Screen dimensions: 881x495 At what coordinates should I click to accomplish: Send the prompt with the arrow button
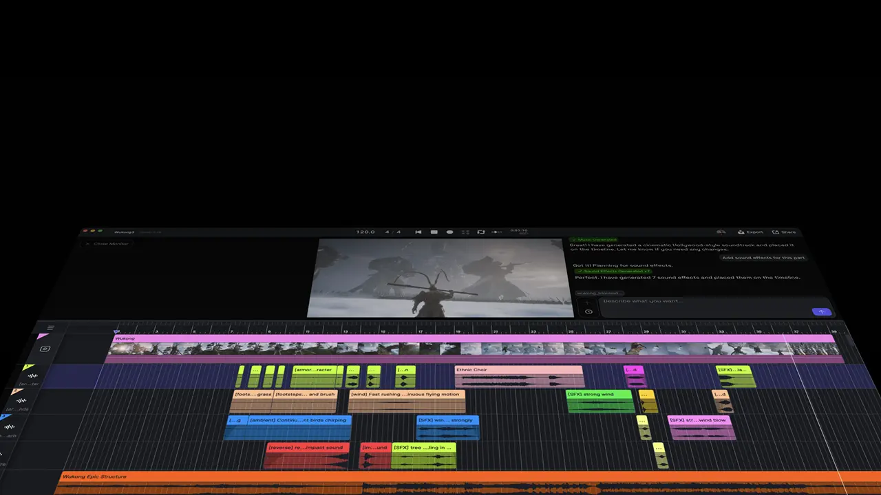click(821, 311)
